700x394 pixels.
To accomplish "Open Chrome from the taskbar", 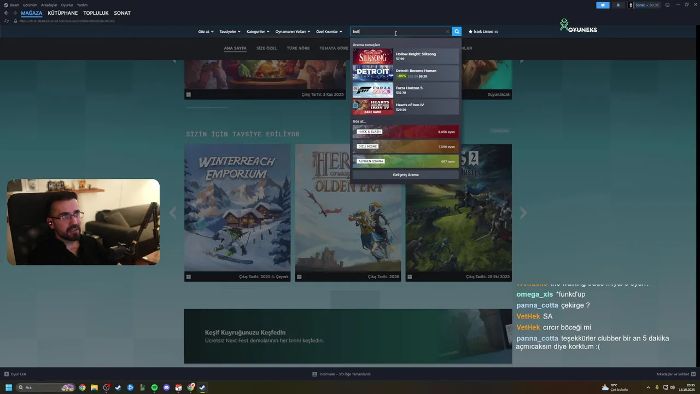I will coord(82,387).
